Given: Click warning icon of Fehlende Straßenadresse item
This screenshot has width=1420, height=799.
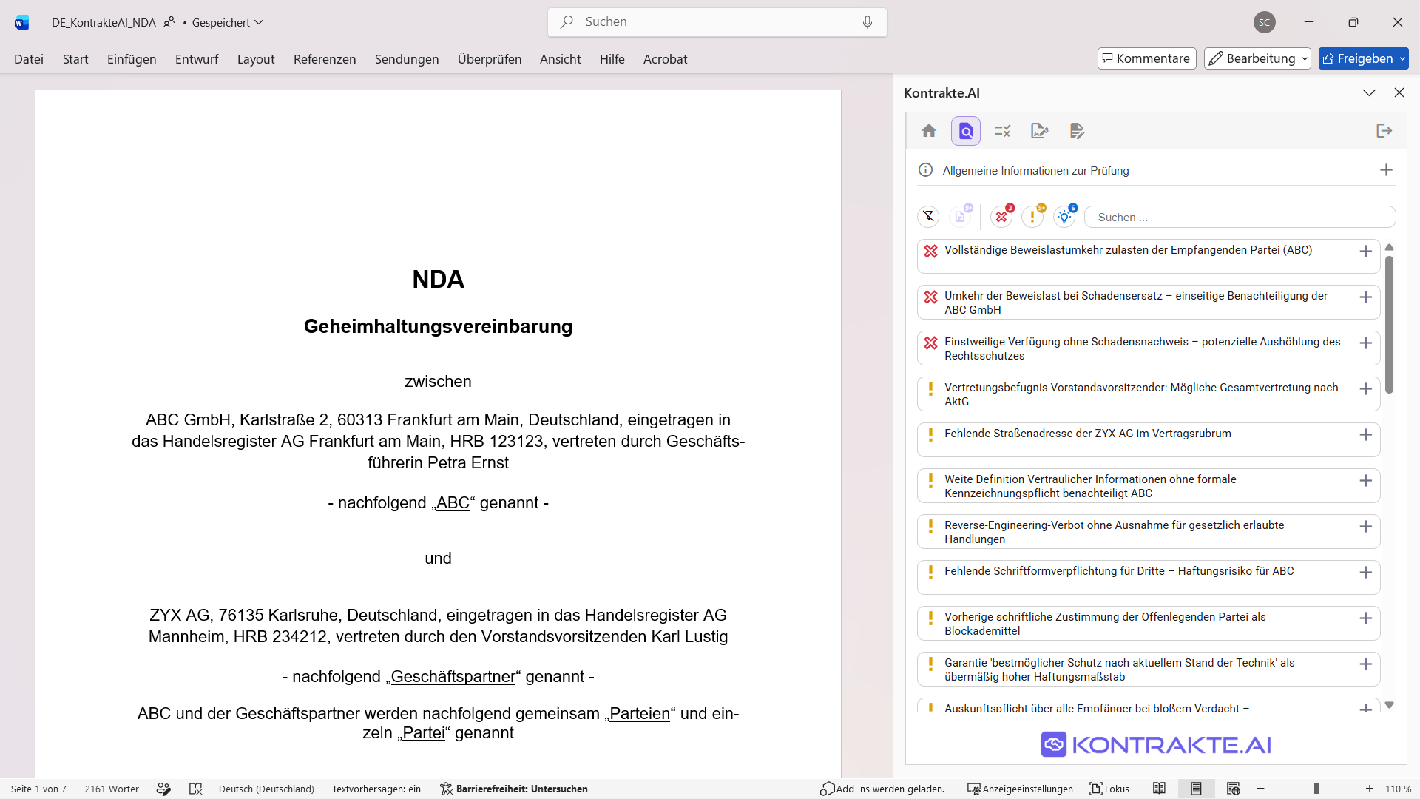Looking at the screenshot, I should 930,434.
